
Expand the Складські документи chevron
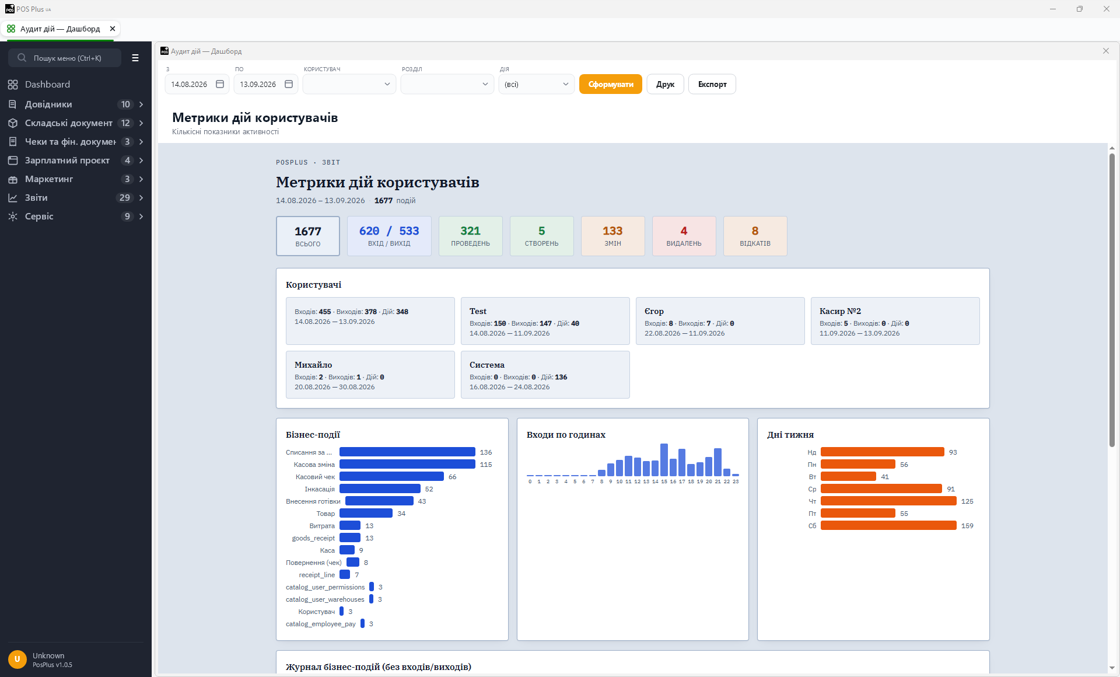141,123
